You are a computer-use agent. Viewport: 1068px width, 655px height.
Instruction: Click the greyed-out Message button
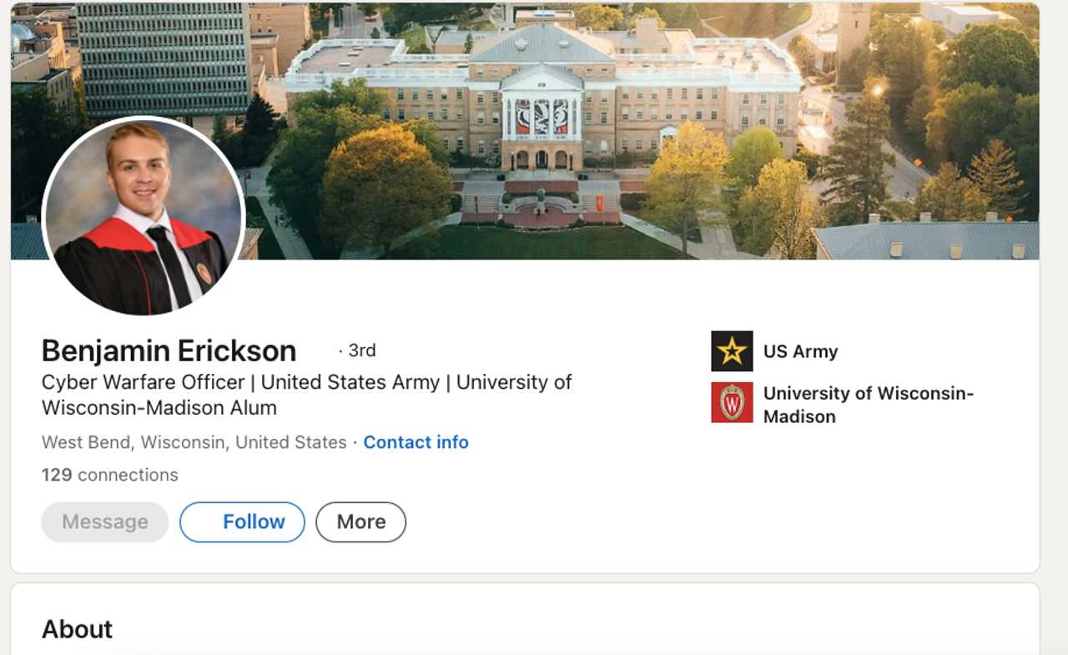[x=104, y=521]
